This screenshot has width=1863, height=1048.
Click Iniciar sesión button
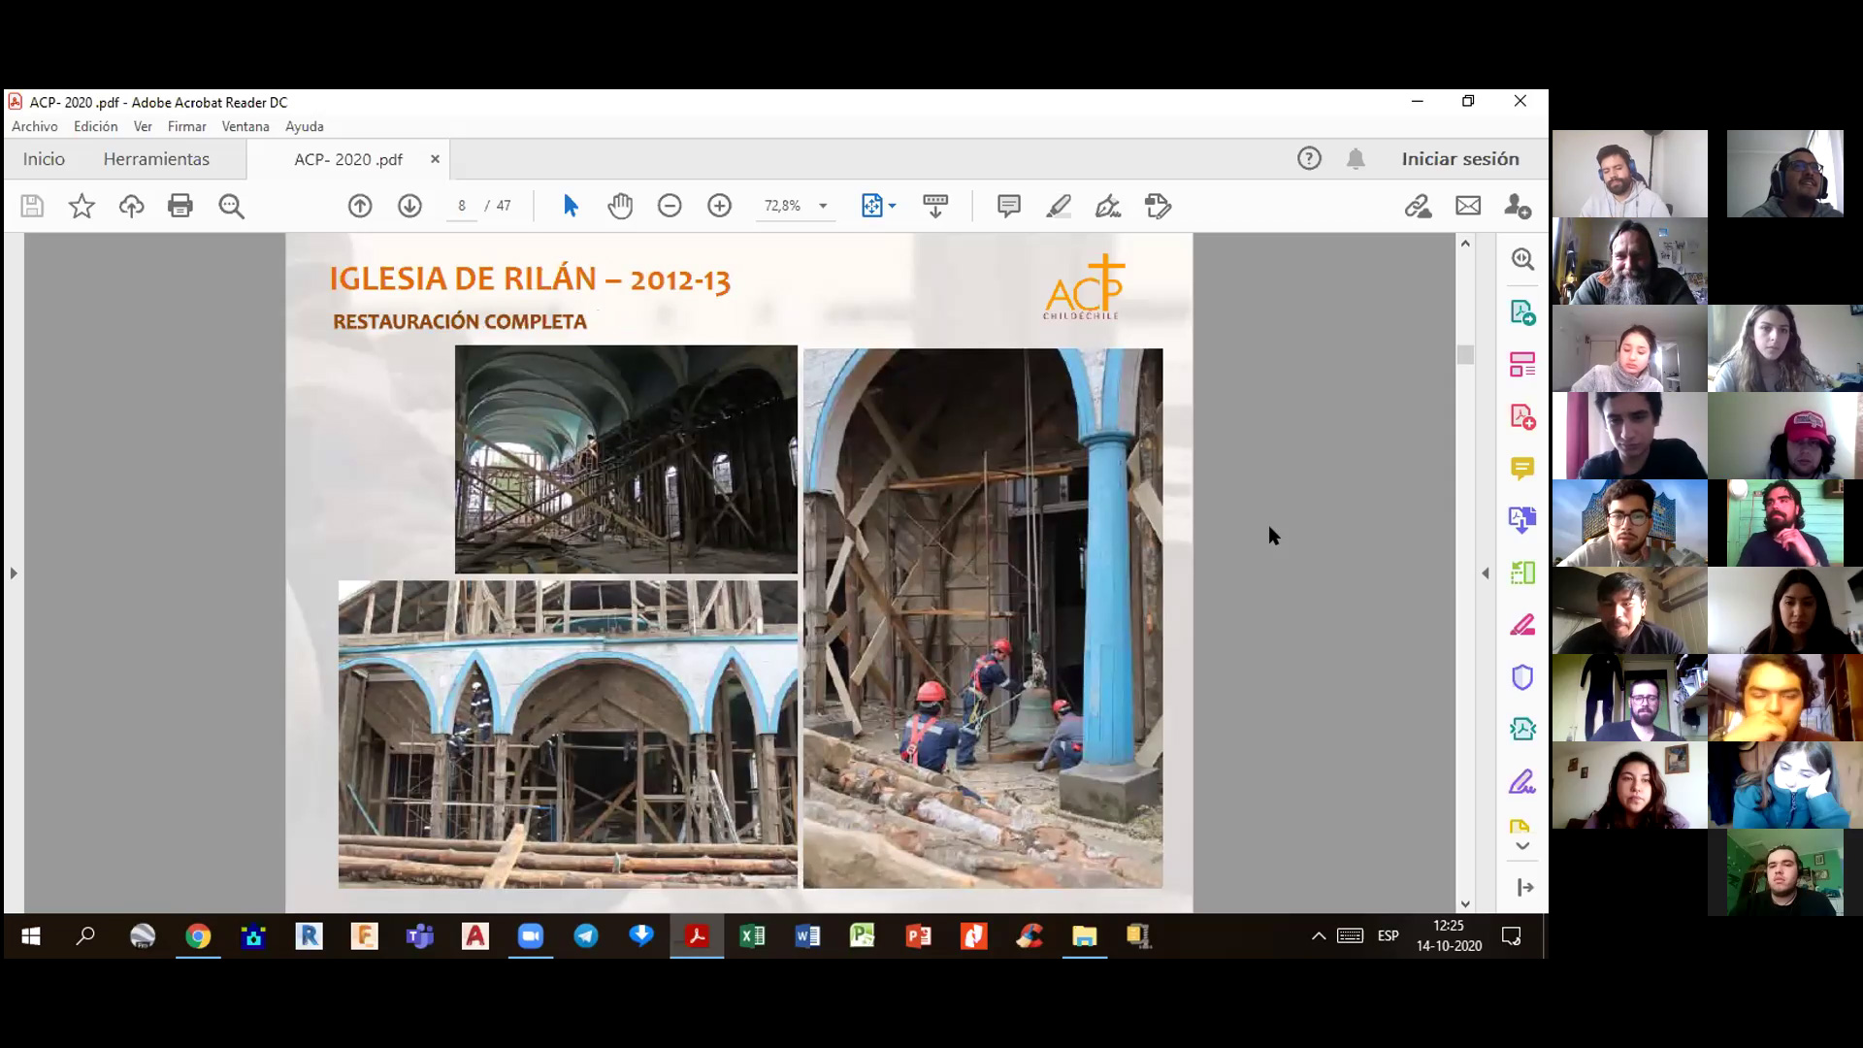pyautogui.click(x=1459, y=159)
